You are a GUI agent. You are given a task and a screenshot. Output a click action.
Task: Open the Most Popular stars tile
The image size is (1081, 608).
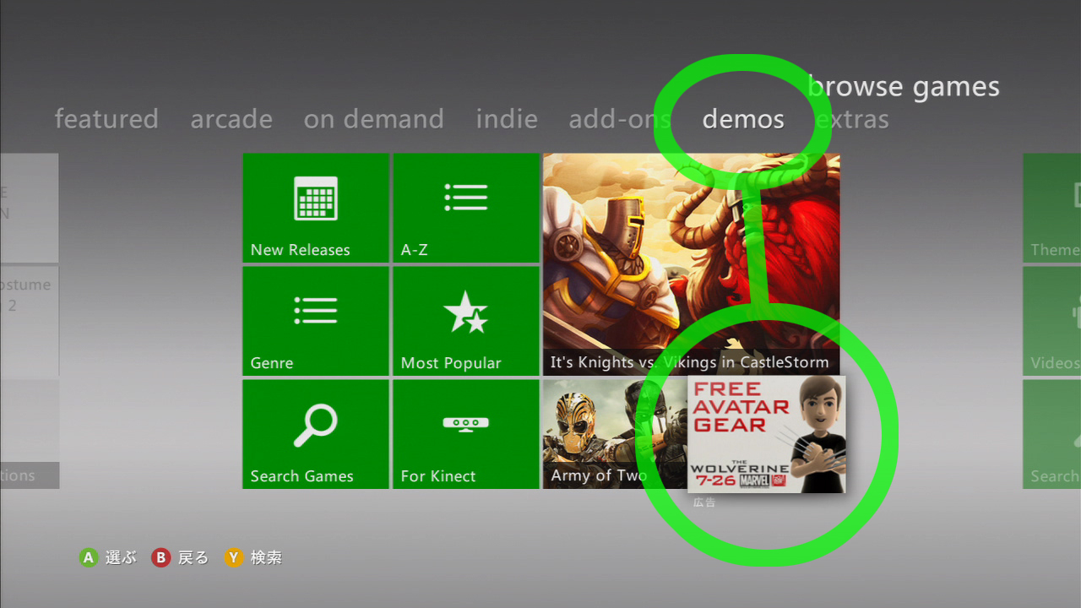tap(466, 321)
